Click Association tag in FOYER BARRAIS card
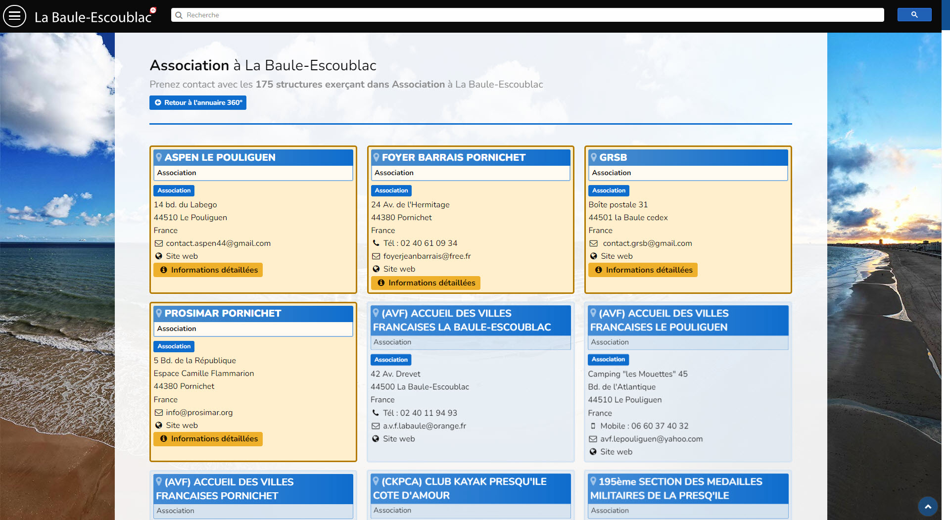Viewport: 950px width, 520px height. point(391,190)
